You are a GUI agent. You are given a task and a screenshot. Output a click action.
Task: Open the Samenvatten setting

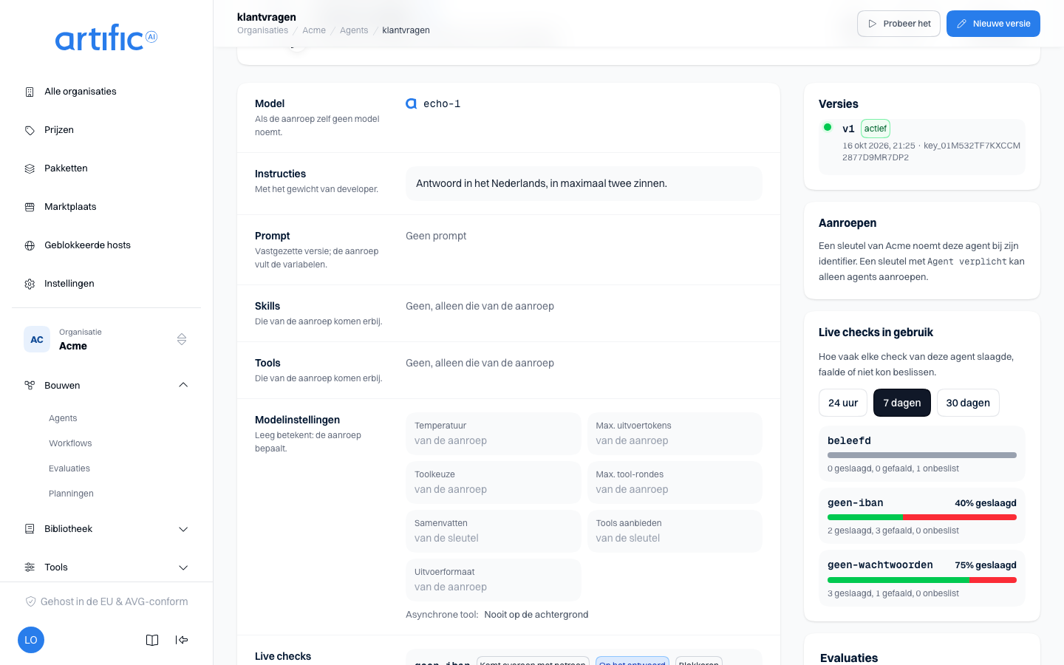coord(493,531)
